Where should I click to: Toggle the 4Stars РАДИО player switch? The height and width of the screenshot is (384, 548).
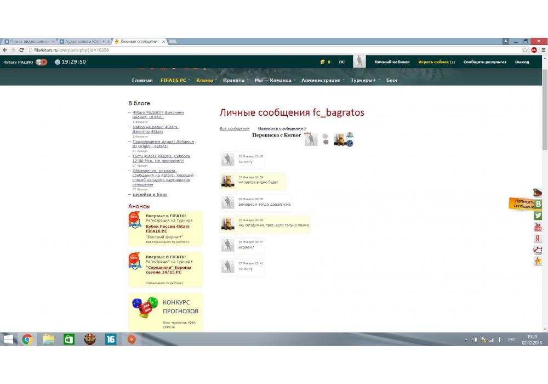tap(41, 62)
